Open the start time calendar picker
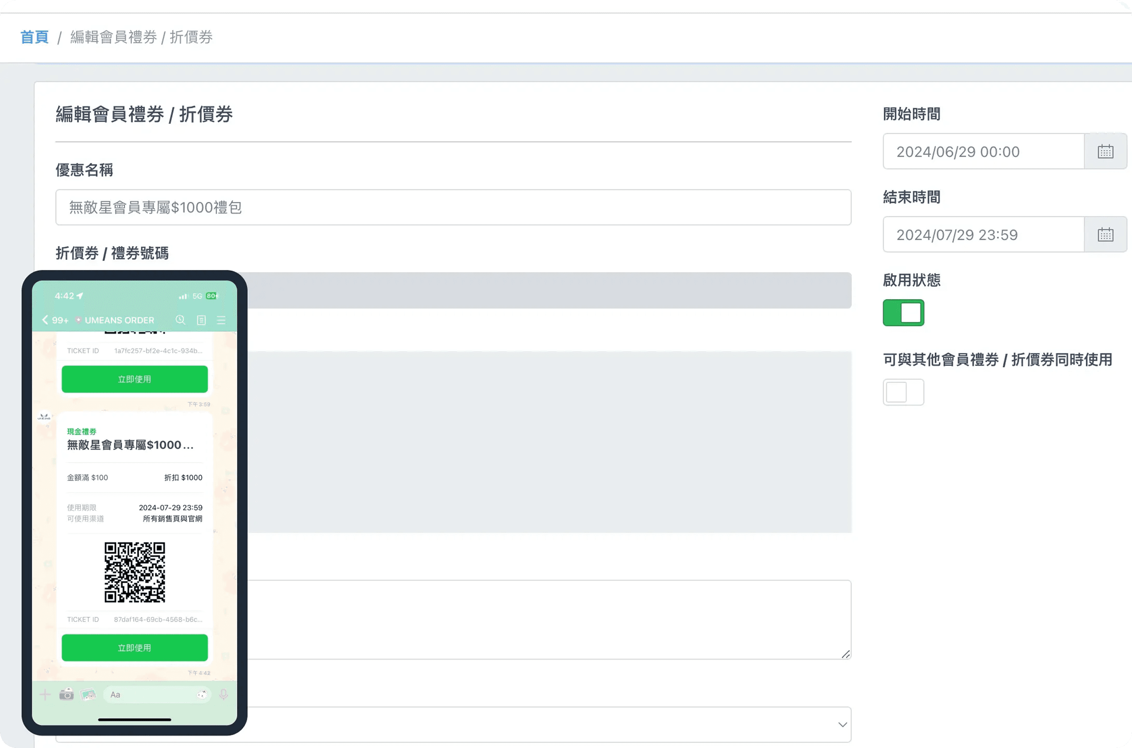1132x748 pixels. (1105, 151)
